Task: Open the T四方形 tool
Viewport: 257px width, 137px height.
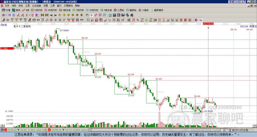Action: (x=78, y=10)
